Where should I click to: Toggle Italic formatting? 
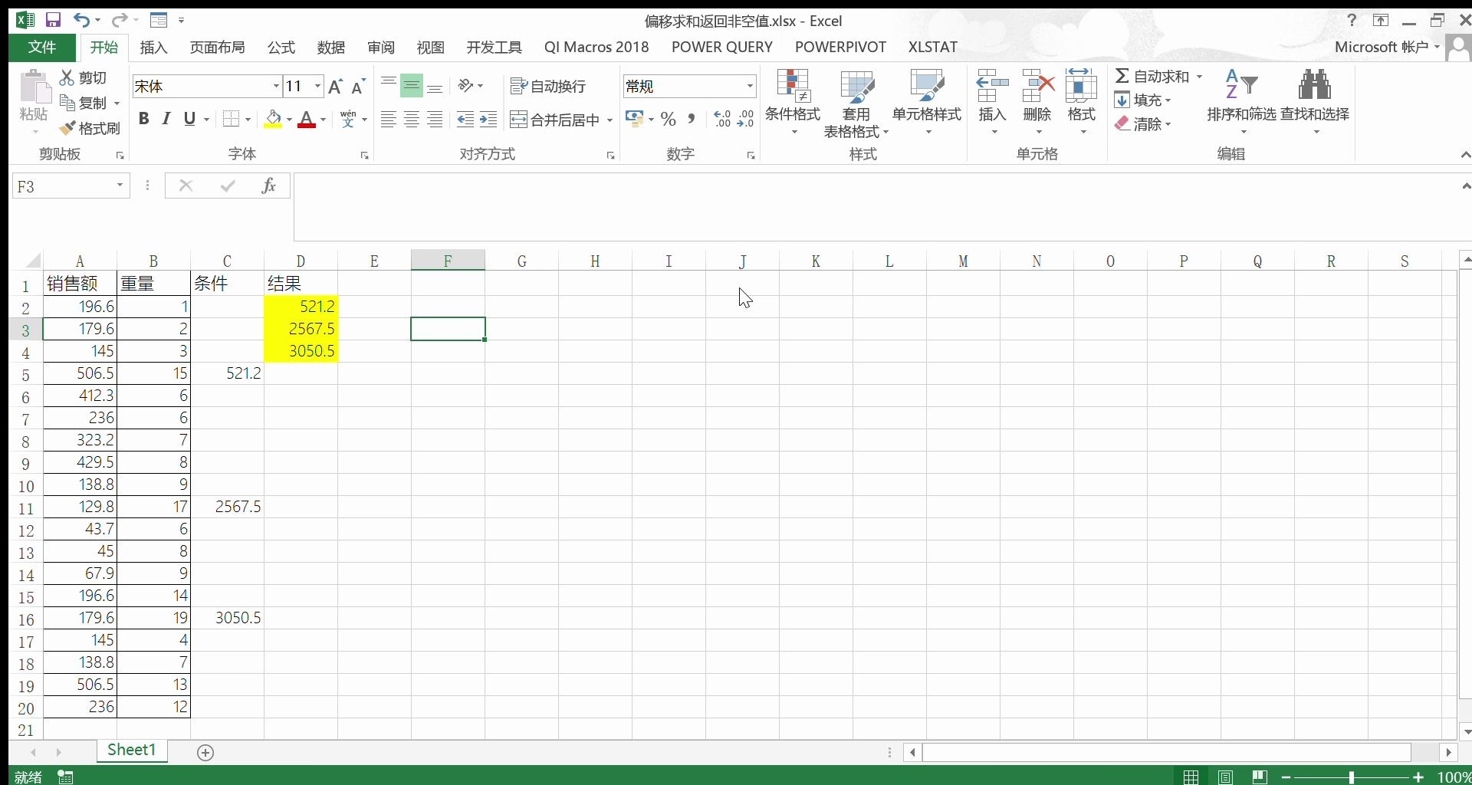point(166,119)
